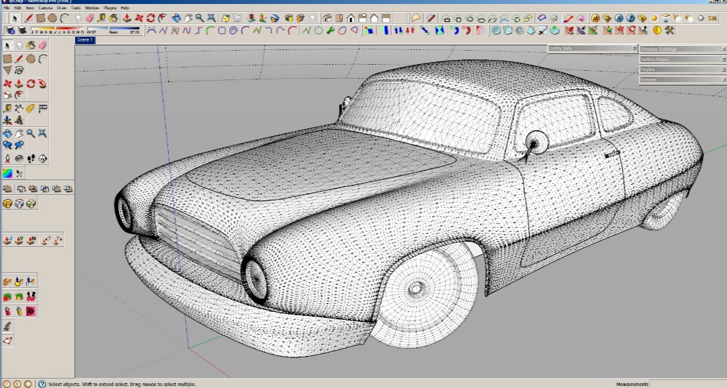The height and width of the screenshot is (388, 727).
Task: Open the crossed wrench and hammer plugin icon
Action: [x=669, y=30]
